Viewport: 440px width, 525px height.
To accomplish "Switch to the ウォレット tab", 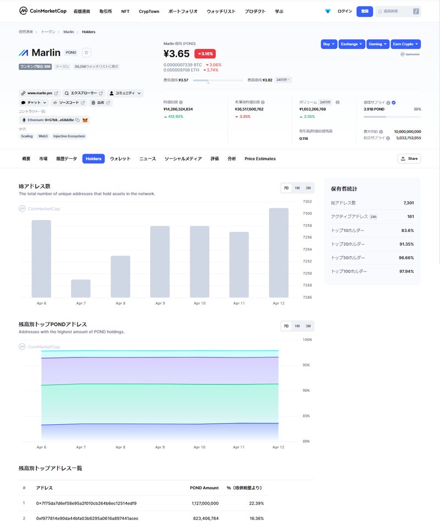I will pos(120,159).
